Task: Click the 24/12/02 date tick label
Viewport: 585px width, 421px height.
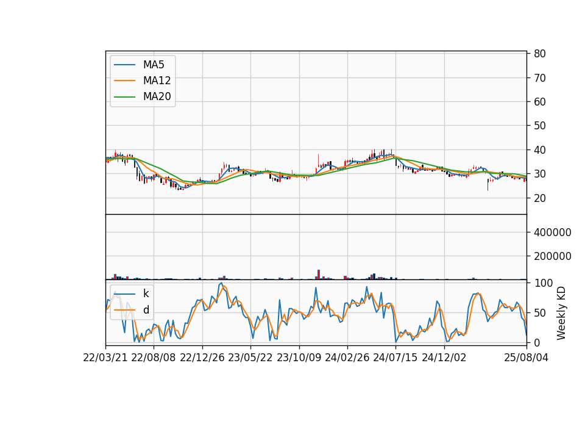Action: click(444, 358)
